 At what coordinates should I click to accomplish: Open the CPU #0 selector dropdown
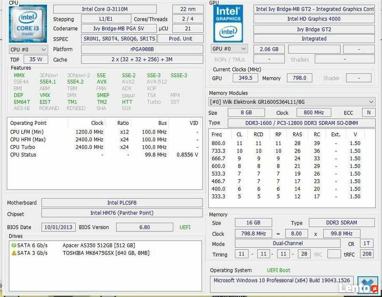(x=28, y=49)
